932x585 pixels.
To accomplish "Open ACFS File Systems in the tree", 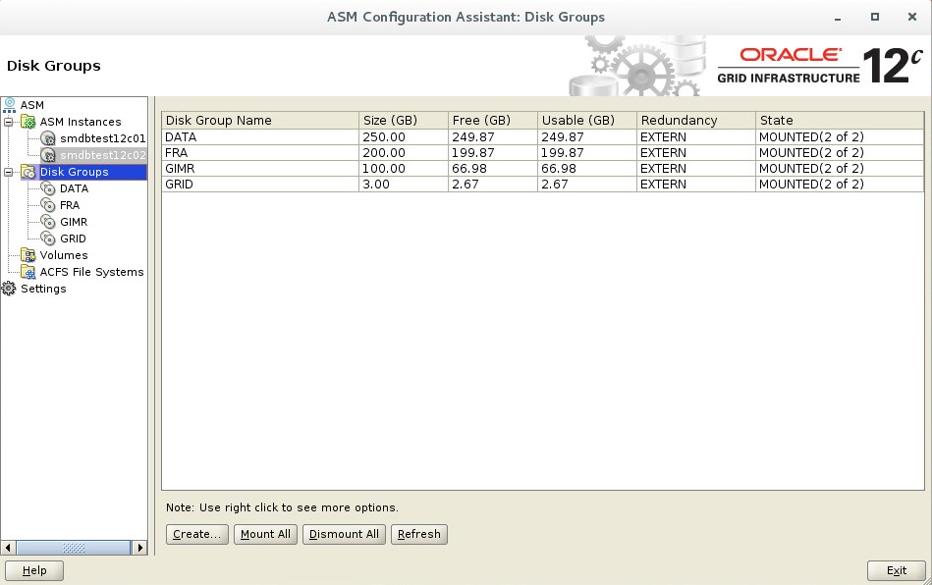I will 91,272.
